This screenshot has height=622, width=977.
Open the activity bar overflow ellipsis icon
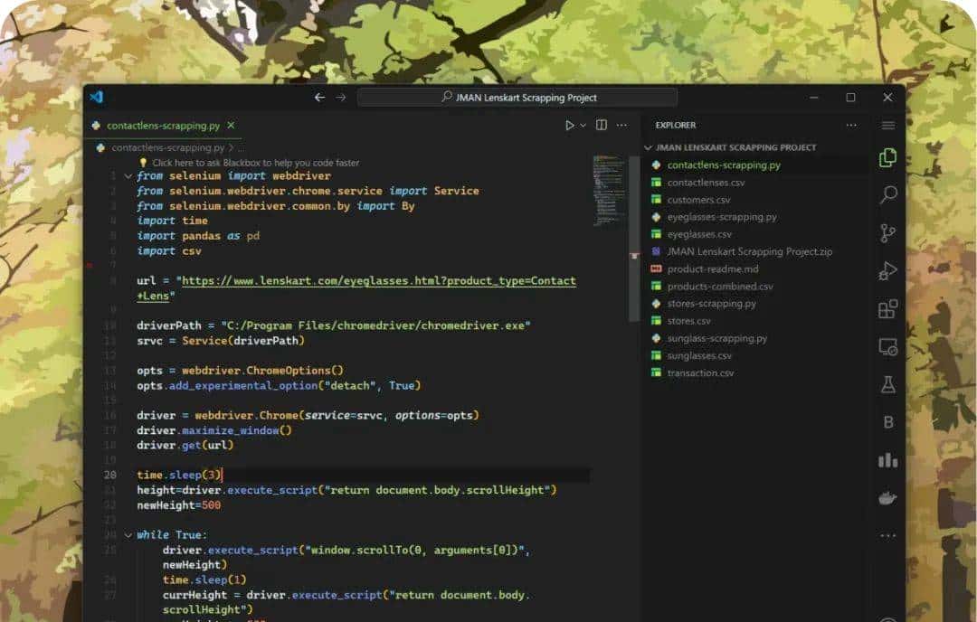(x=887, y=535)
